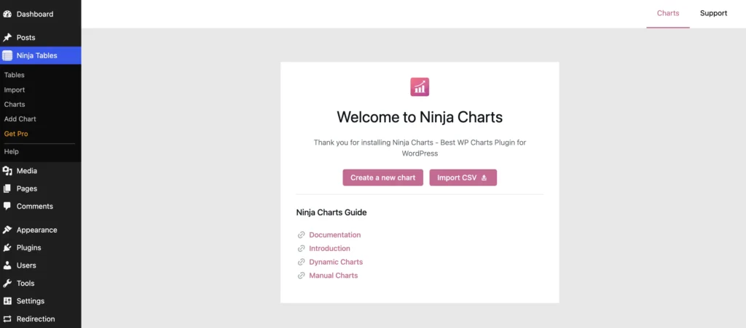Click the Tools wrench icon
Screen dimensions: 746x328
coord(7,284)
